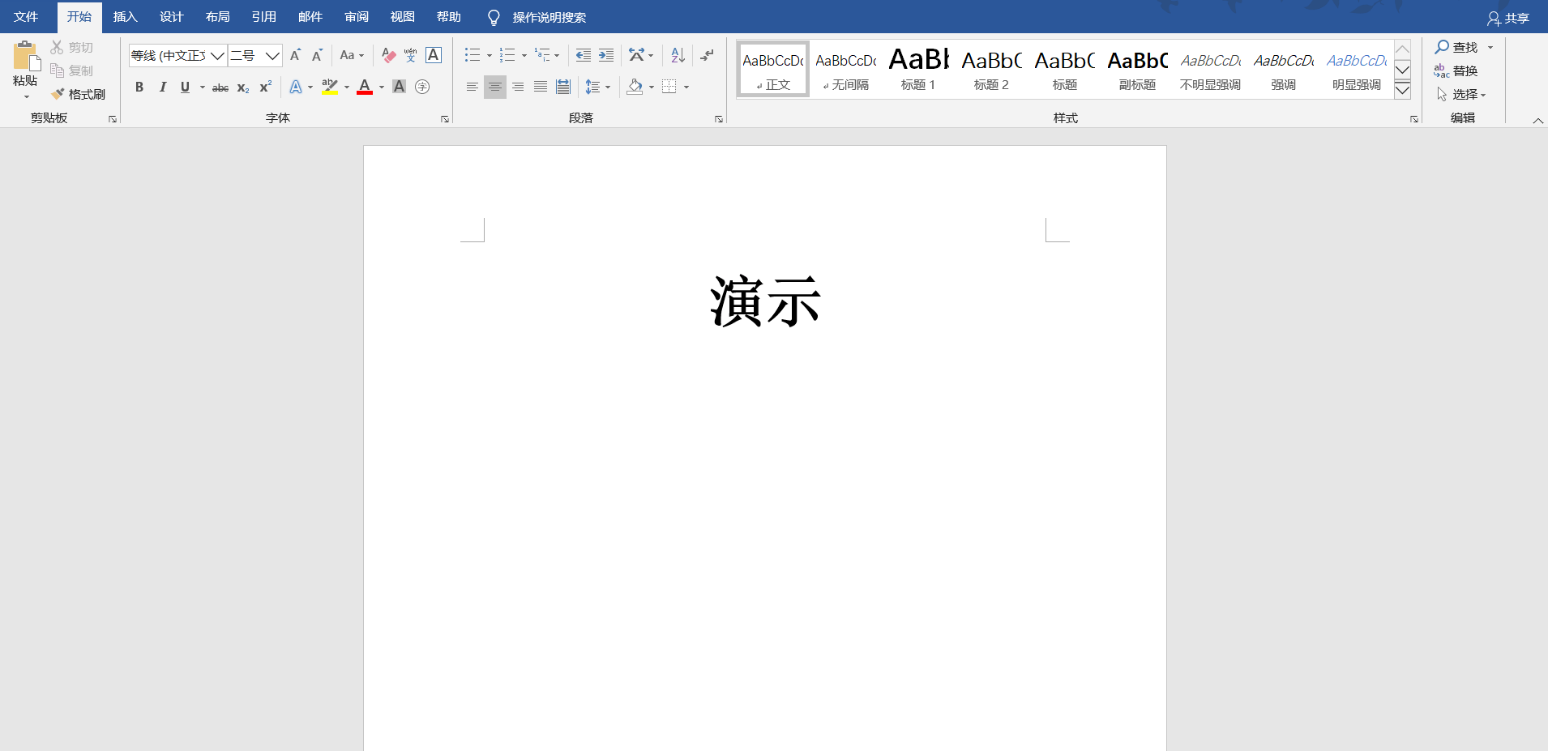Screen dimensions: 1548x751
Task: Sort text with the A-Z sort icon
Action: [678, 55]
